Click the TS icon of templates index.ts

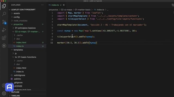(14, 72)
